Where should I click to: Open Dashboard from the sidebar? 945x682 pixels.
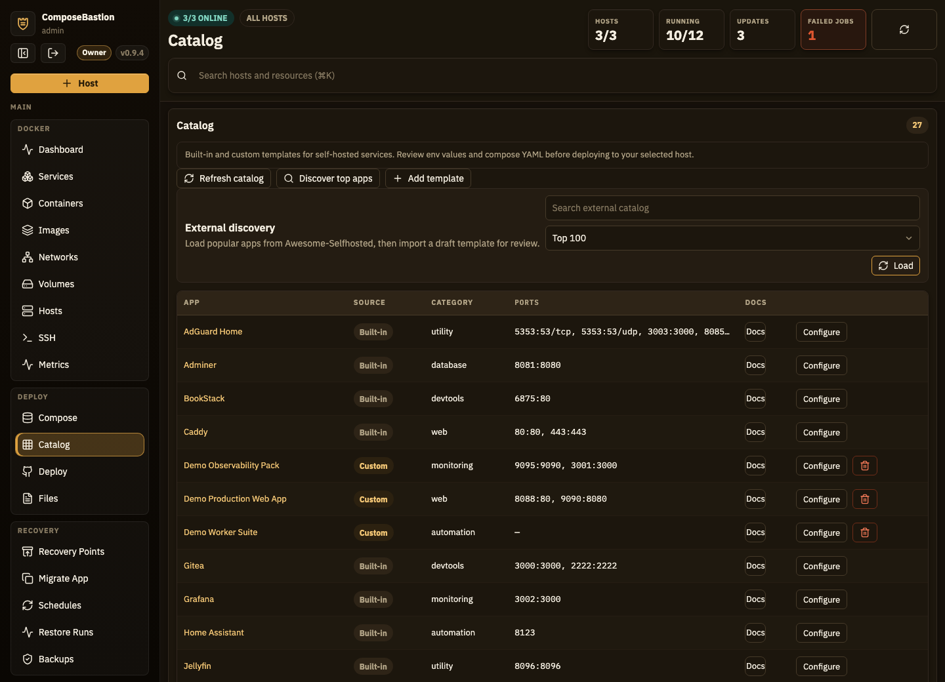click(79, 150)
